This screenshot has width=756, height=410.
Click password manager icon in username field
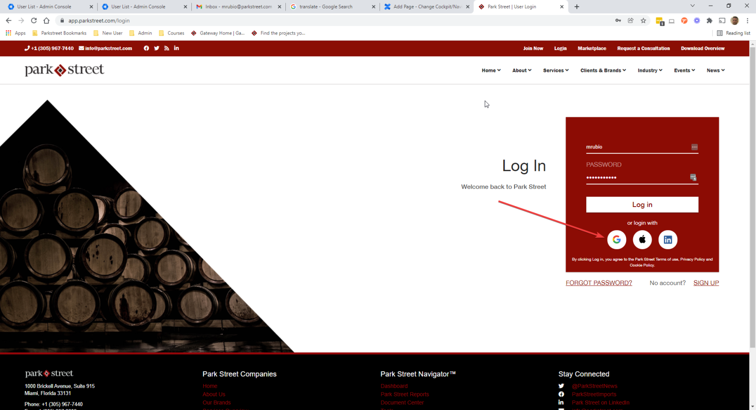[x=694, y=147]
